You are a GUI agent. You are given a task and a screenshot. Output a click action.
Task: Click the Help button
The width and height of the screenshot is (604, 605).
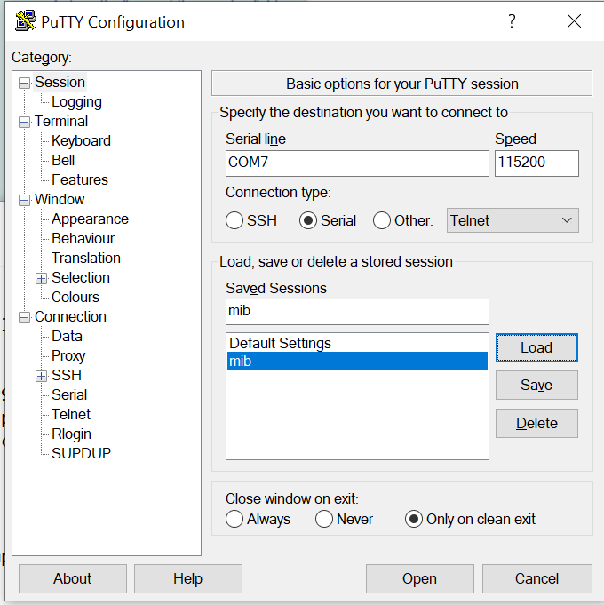[x=187, y=578]
